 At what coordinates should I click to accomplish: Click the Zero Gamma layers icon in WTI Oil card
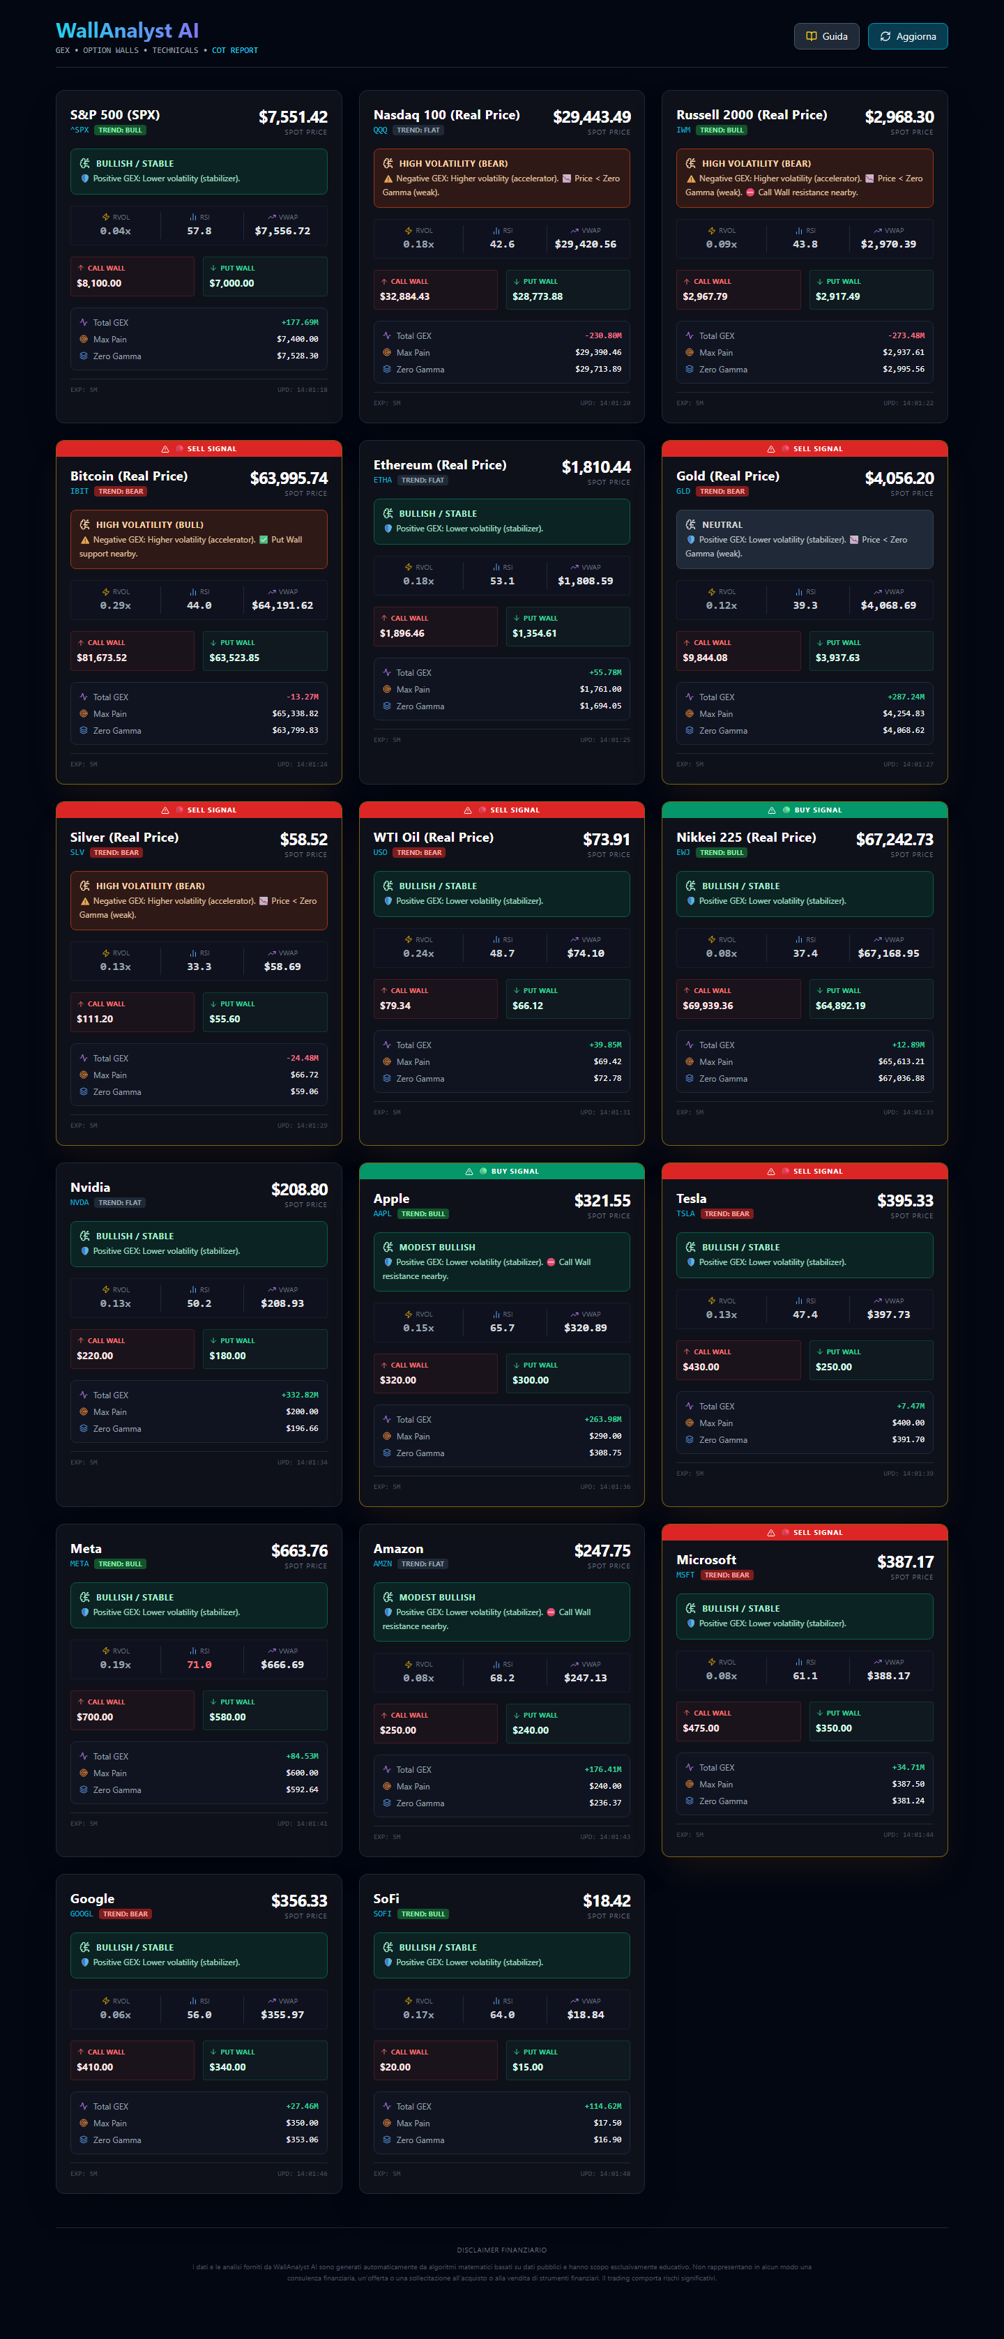click(x=387, y=1079)
